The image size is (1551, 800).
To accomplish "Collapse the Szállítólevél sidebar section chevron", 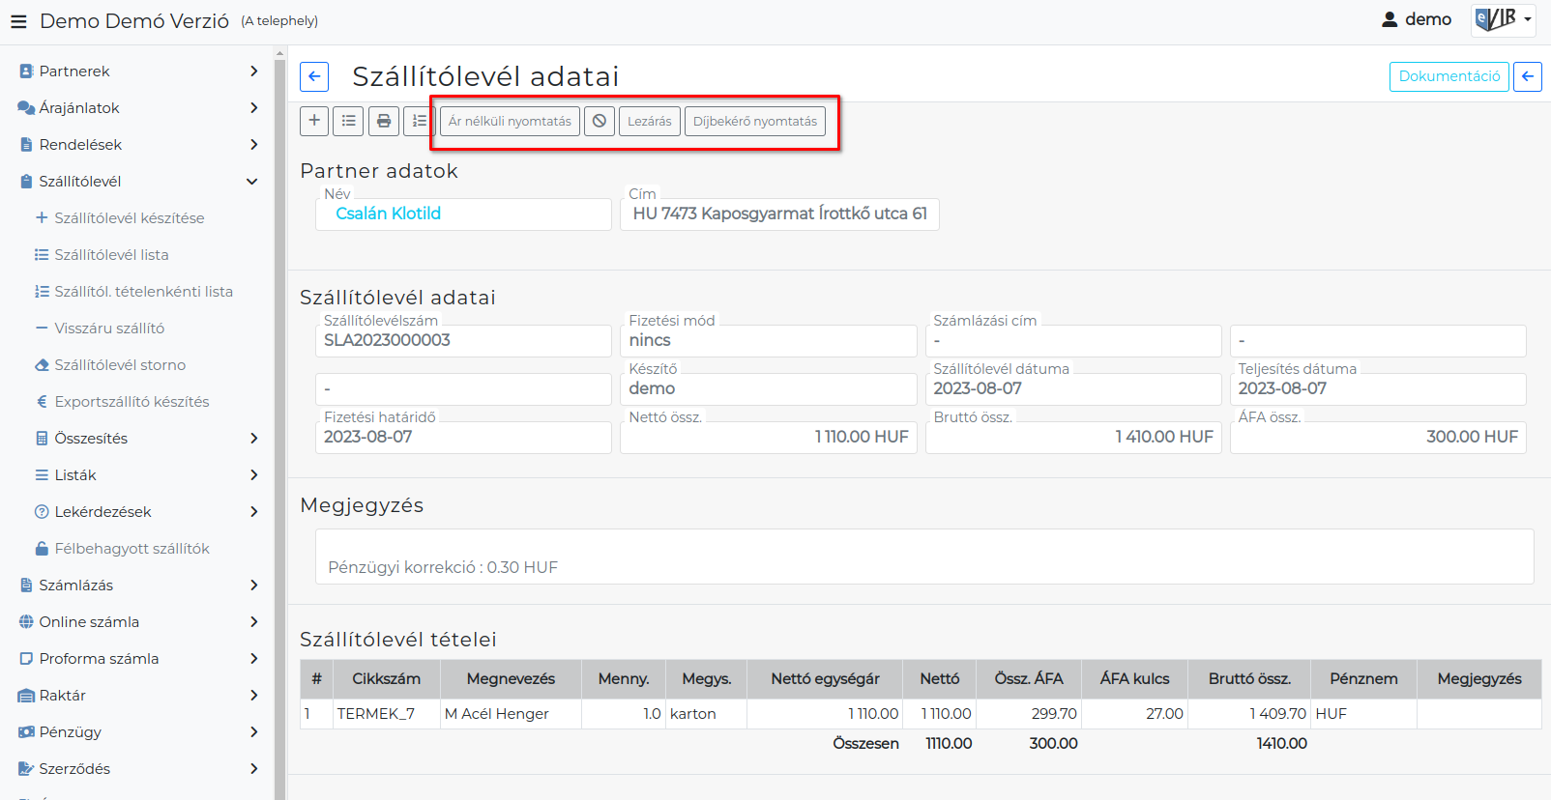I will 252,181.
